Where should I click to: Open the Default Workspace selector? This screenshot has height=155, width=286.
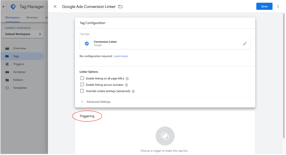[23, 34]
